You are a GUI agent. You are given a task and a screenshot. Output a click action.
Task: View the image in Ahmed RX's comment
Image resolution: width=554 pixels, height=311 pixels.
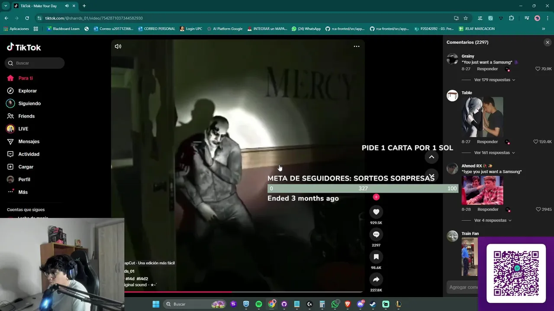[482, 190]
